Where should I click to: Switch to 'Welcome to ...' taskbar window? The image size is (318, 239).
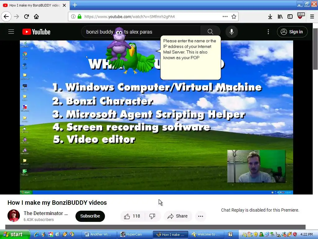[206, 235]
